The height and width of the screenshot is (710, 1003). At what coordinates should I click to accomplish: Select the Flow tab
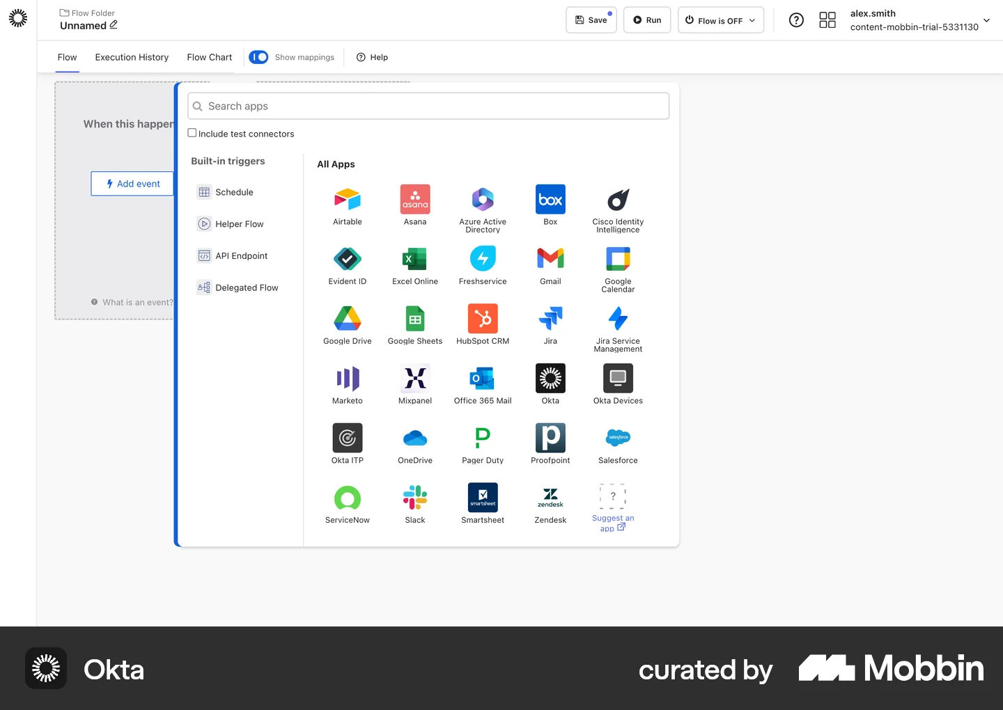68,57
